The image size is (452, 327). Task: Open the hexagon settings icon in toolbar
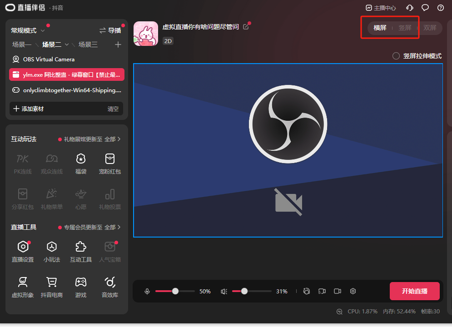tap(353, 291)
